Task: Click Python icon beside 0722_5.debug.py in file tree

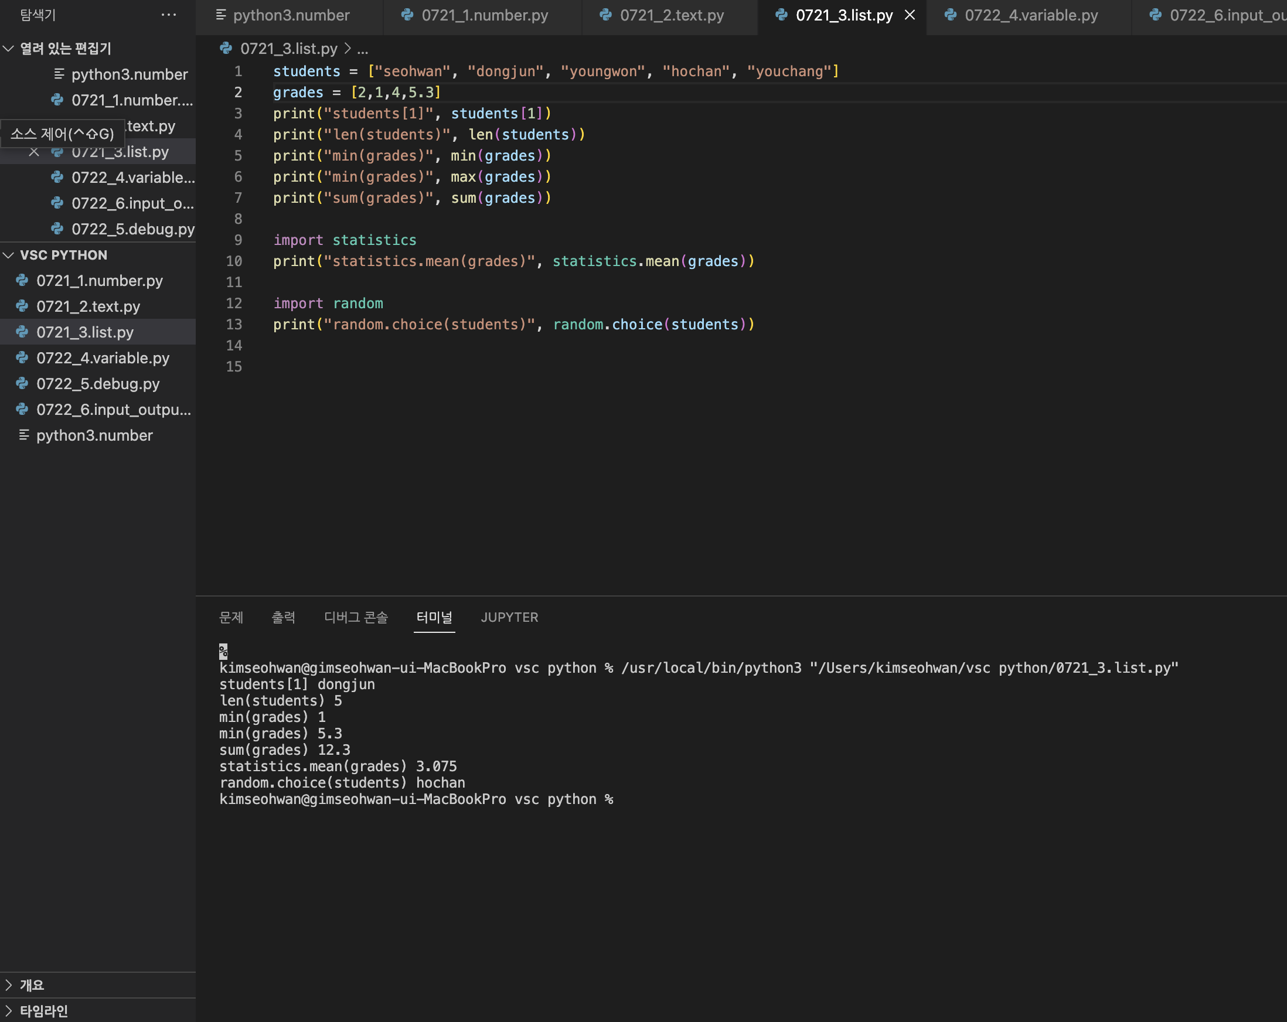Action: [x=22, y=384]
